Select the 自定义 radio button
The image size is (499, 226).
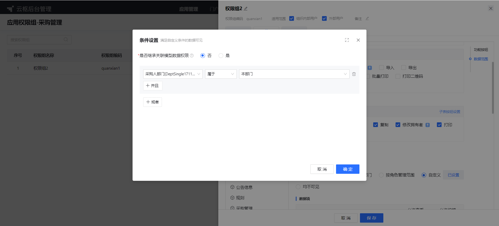click(x=424, y=175)
